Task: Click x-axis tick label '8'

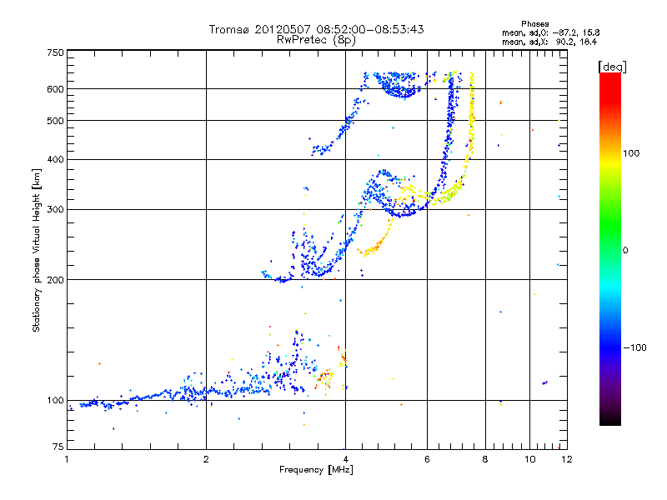Action: click(485, 459)
